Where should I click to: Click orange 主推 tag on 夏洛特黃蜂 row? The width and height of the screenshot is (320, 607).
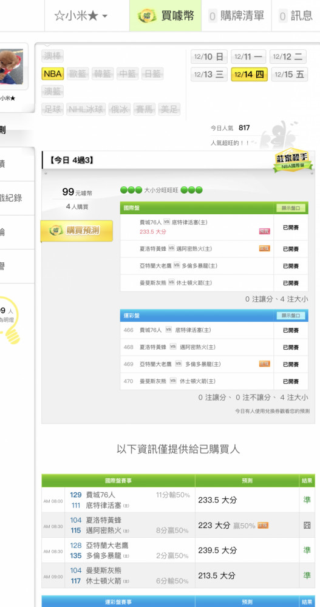(x=265, y=248)
